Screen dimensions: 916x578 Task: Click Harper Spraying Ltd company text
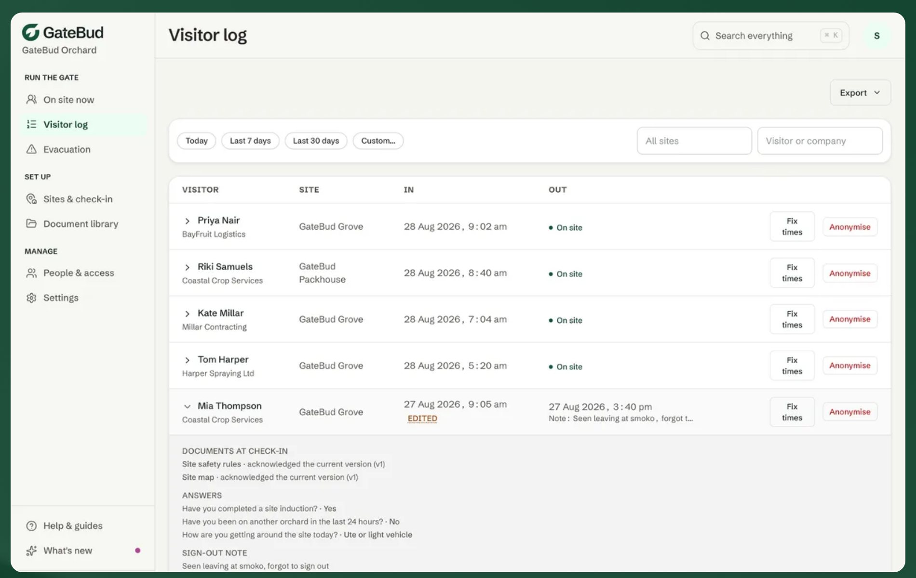click(x=218, y=373)
